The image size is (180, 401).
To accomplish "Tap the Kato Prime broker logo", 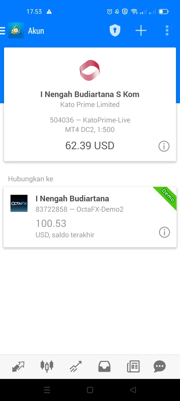I will (x=90, y=70).
